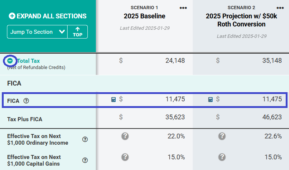Open the Jump To Section dropdown
289x170 pixels.
tap(37, 32)
